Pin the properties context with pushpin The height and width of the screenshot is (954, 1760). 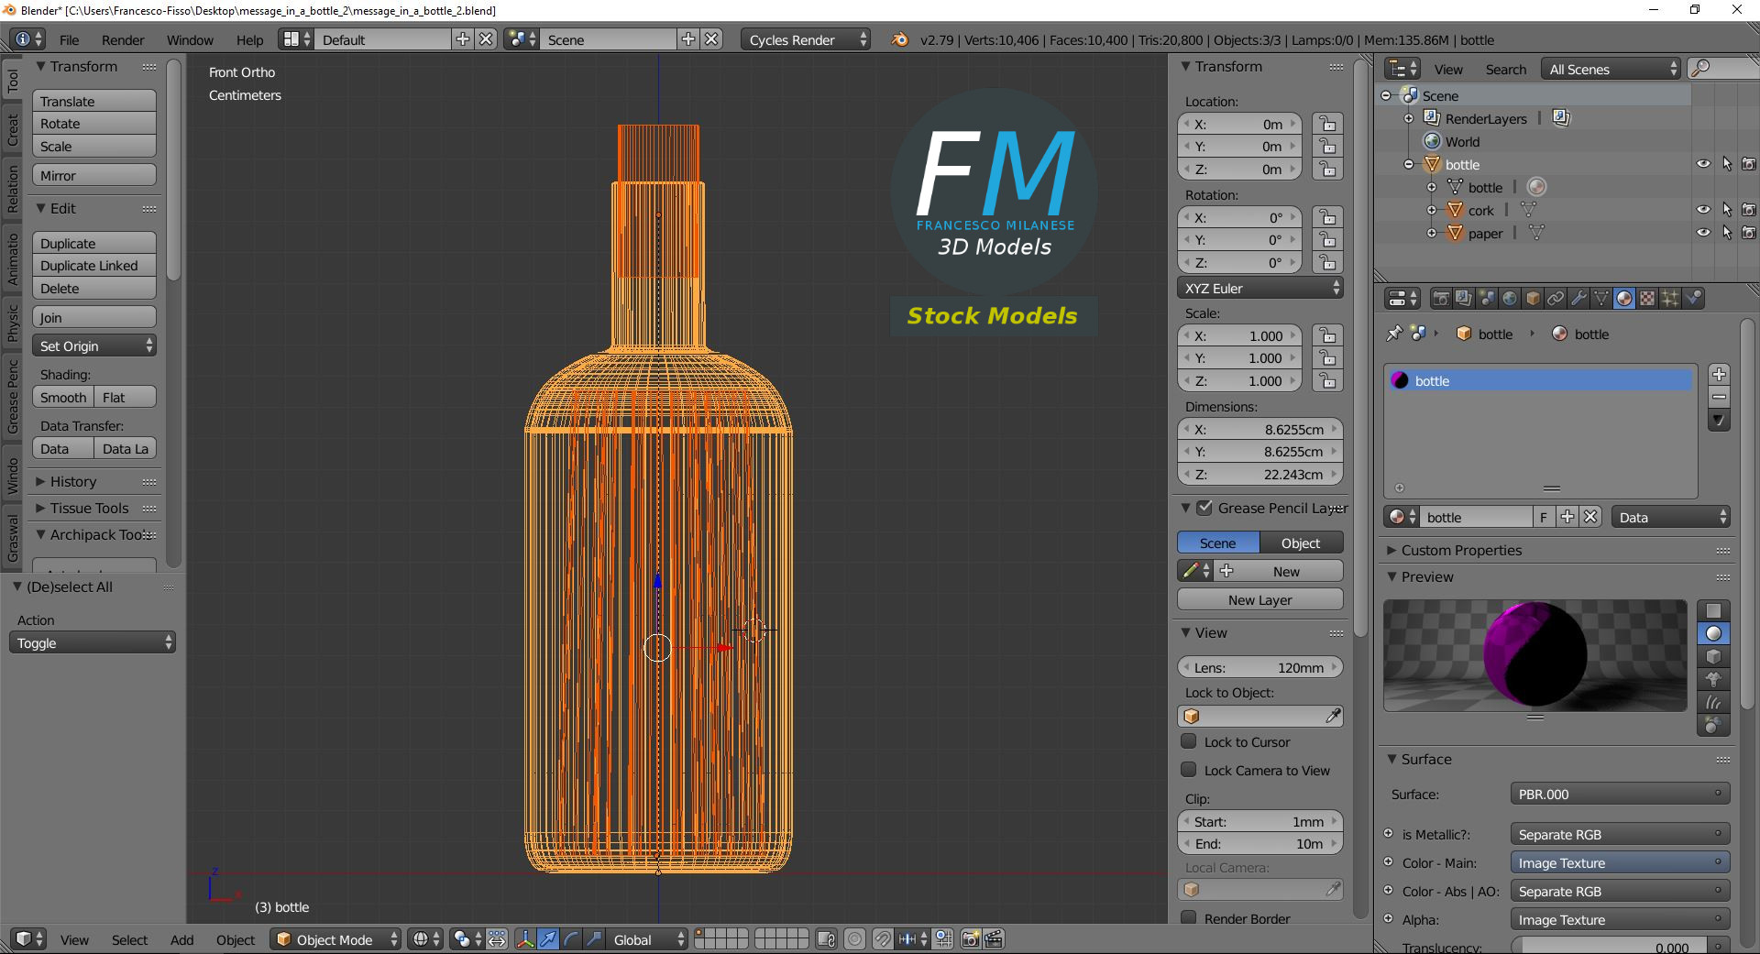(x=1394, y=334)
